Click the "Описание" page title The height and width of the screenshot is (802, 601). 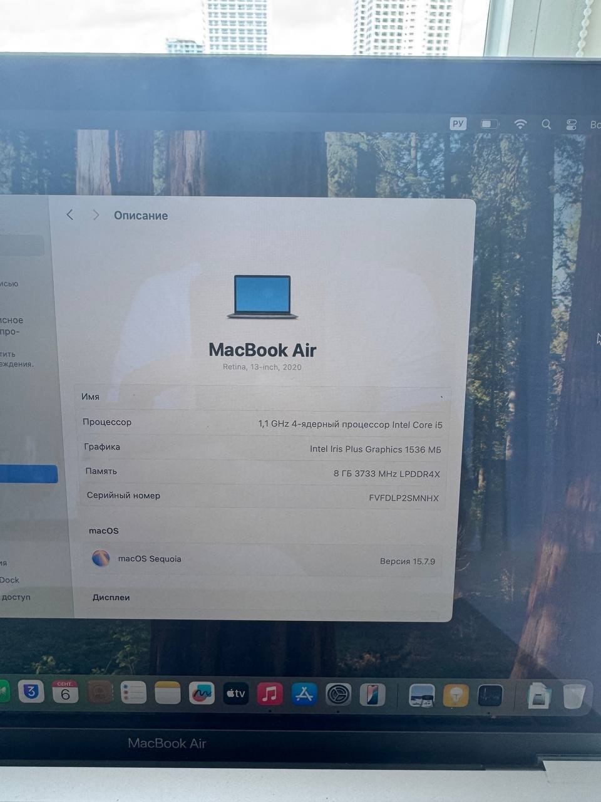141,216
